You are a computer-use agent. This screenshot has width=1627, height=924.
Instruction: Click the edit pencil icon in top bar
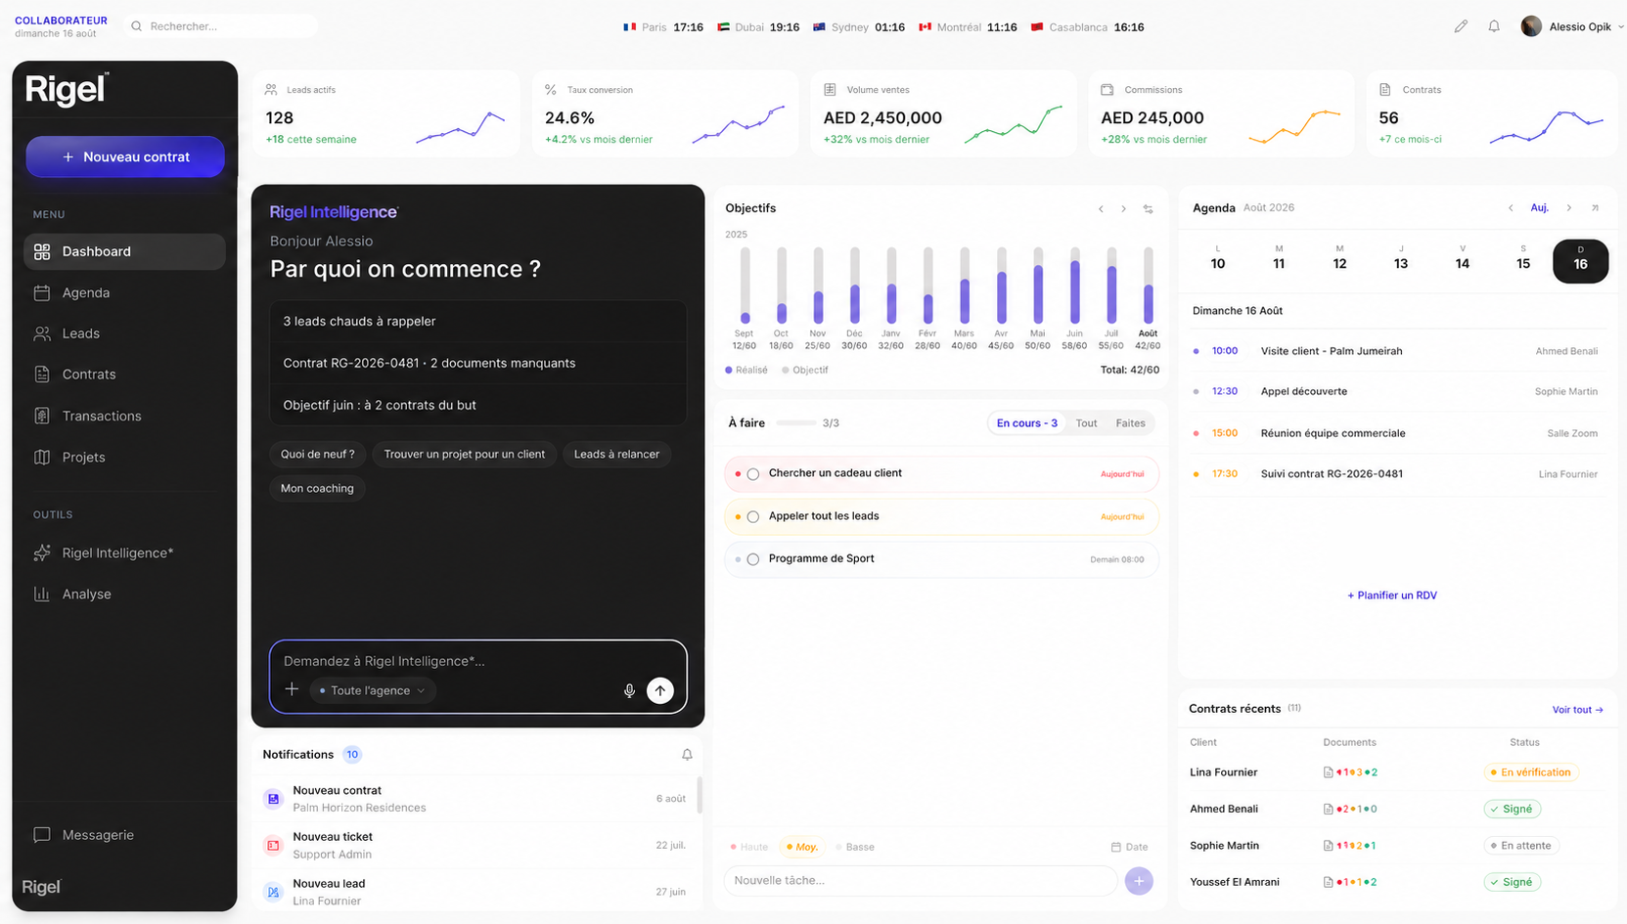pyautogui.click(x=1461, y=26)
